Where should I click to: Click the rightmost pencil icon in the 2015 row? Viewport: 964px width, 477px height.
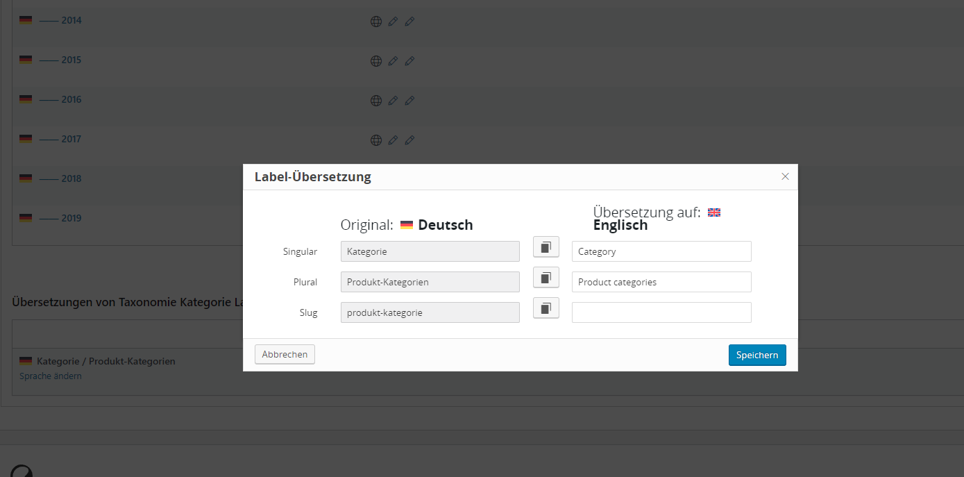coord(409,61)
